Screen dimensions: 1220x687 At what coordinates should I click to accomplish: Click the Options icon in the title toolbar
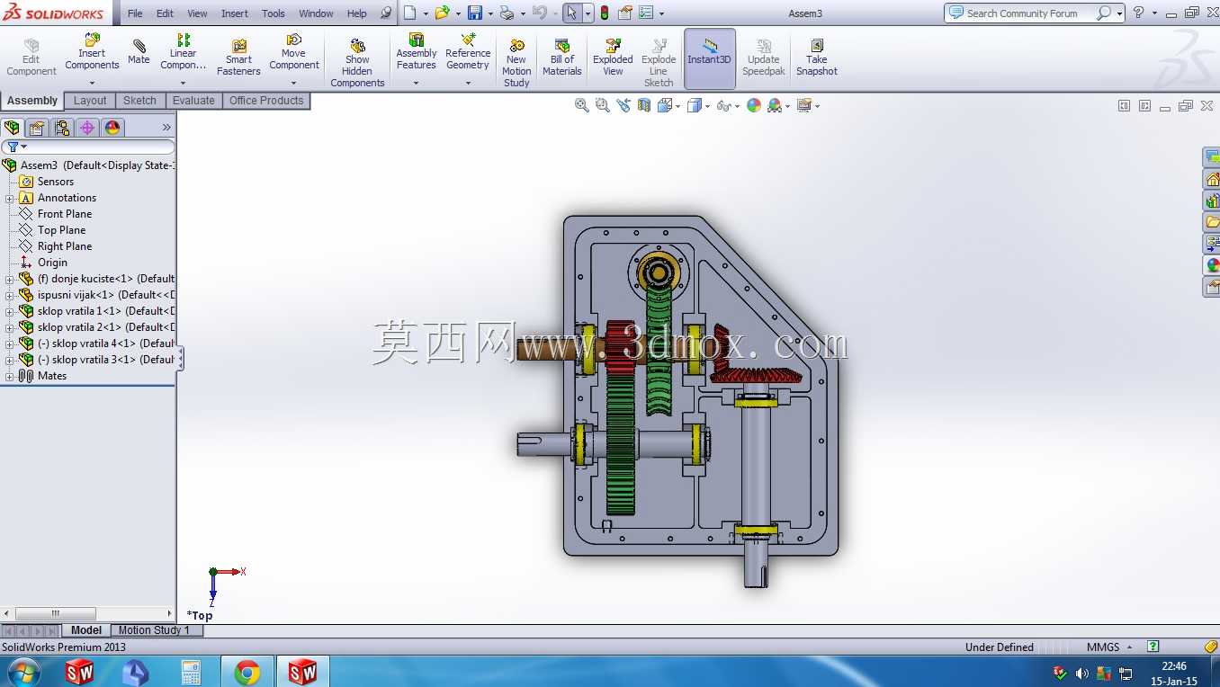[647, 13]
